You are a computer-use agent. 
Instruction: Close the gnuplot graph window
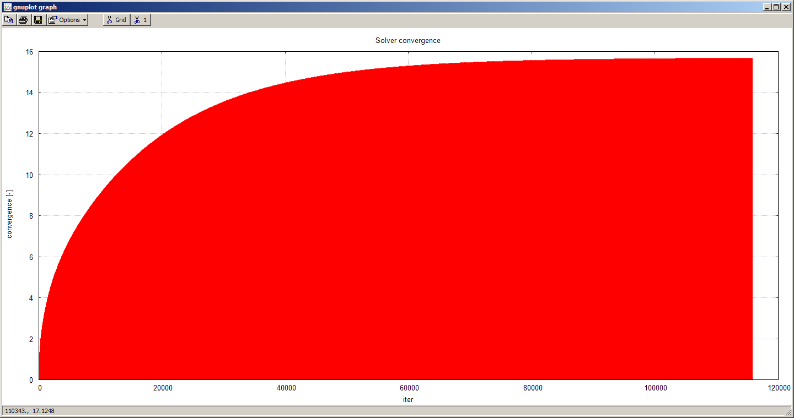tap(786, 7)
